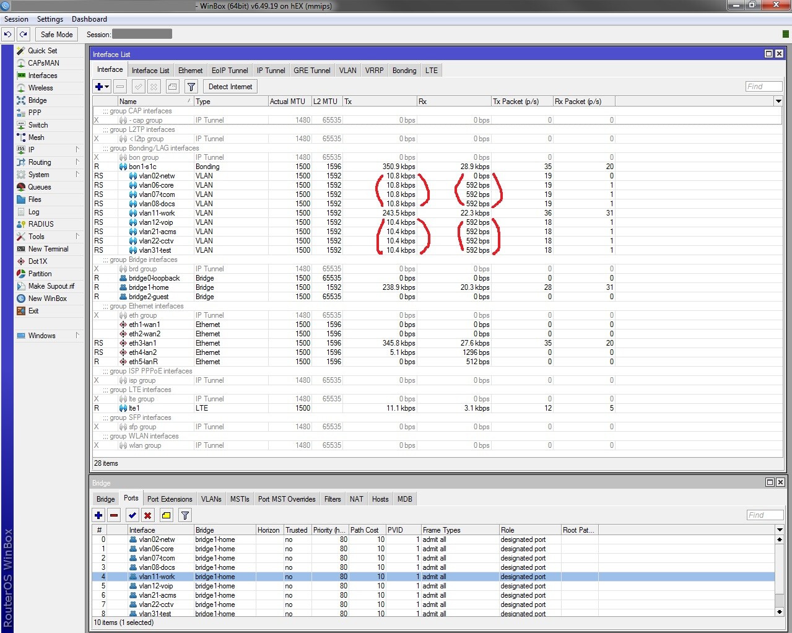This screenshot has height=633, width=792.
Task: Open Log from the sidebar
Action: 33,212
